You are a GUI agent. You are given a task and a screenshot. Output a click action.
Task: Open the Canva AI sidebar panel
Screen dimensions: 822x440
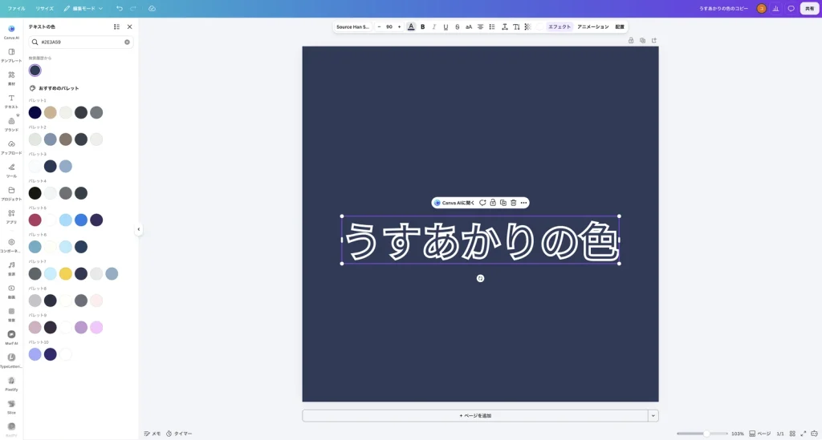point(11,32)
